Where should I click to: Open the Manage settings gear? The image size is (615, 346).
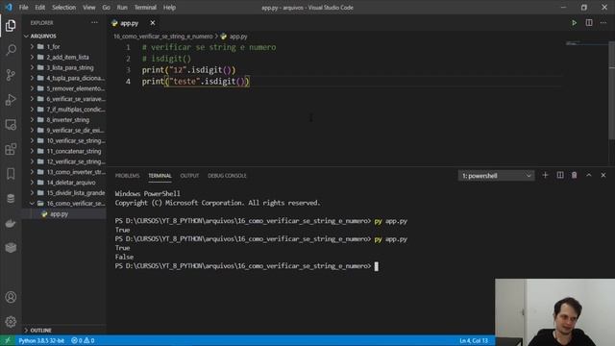[x=11, y=322]
